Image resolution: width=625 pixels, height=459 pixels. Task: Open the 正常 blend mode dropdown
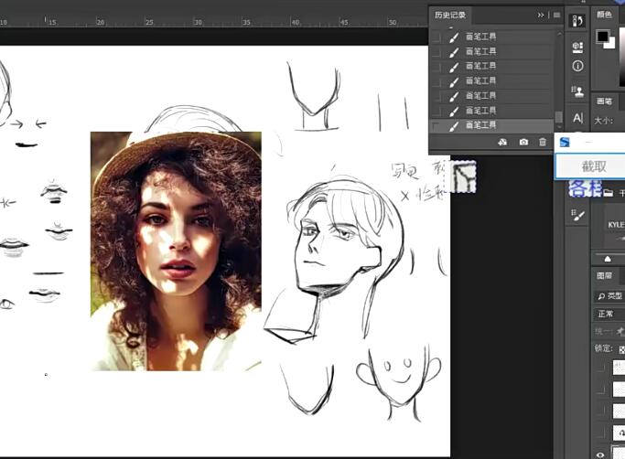[608, 314]
